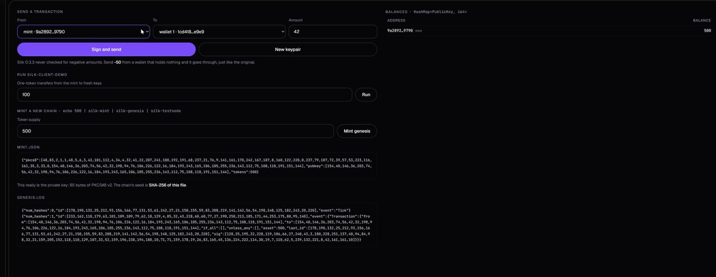The width and height of the screenshot is (716, 277).
Task: Click the 'One-token transfers from the mint' label
Action: click(x=59, y=83)
